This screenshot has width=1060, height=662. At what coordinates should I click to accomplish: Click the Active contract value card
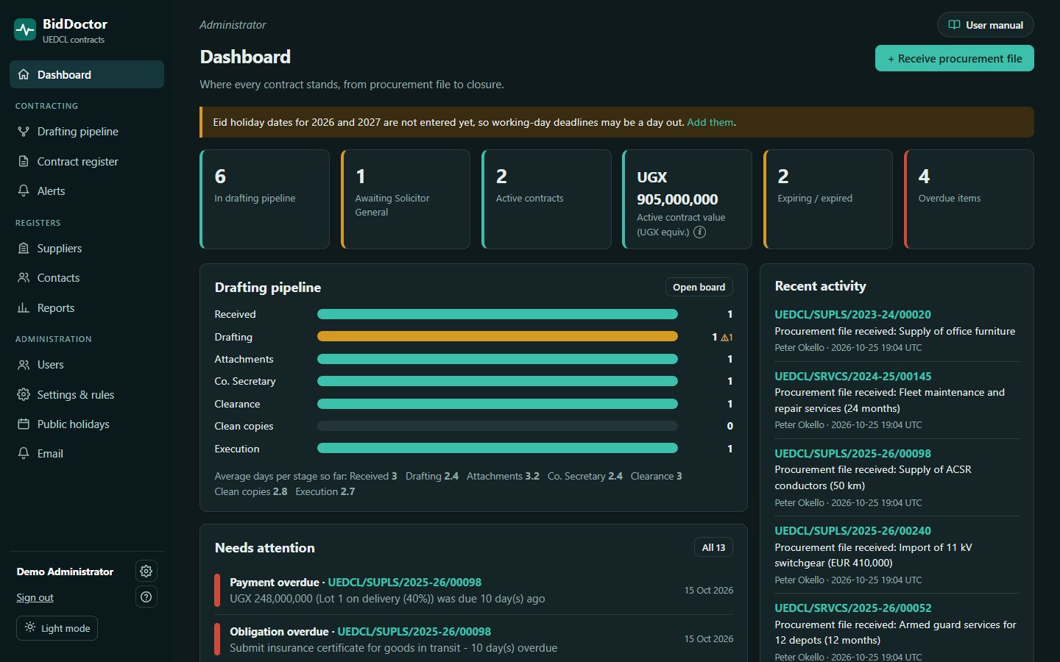tap(687, 199)
